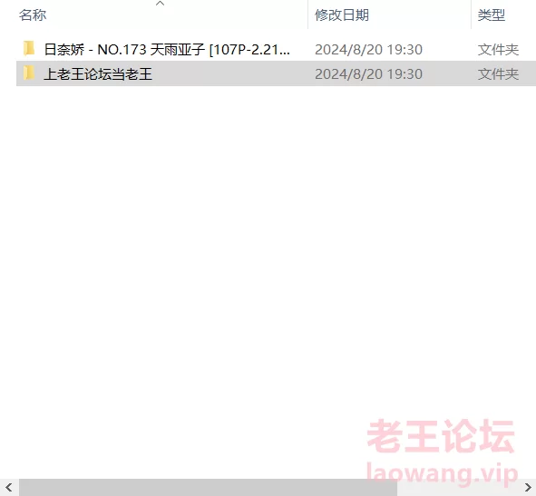Sort by the 类型 column header

[492, 15]
